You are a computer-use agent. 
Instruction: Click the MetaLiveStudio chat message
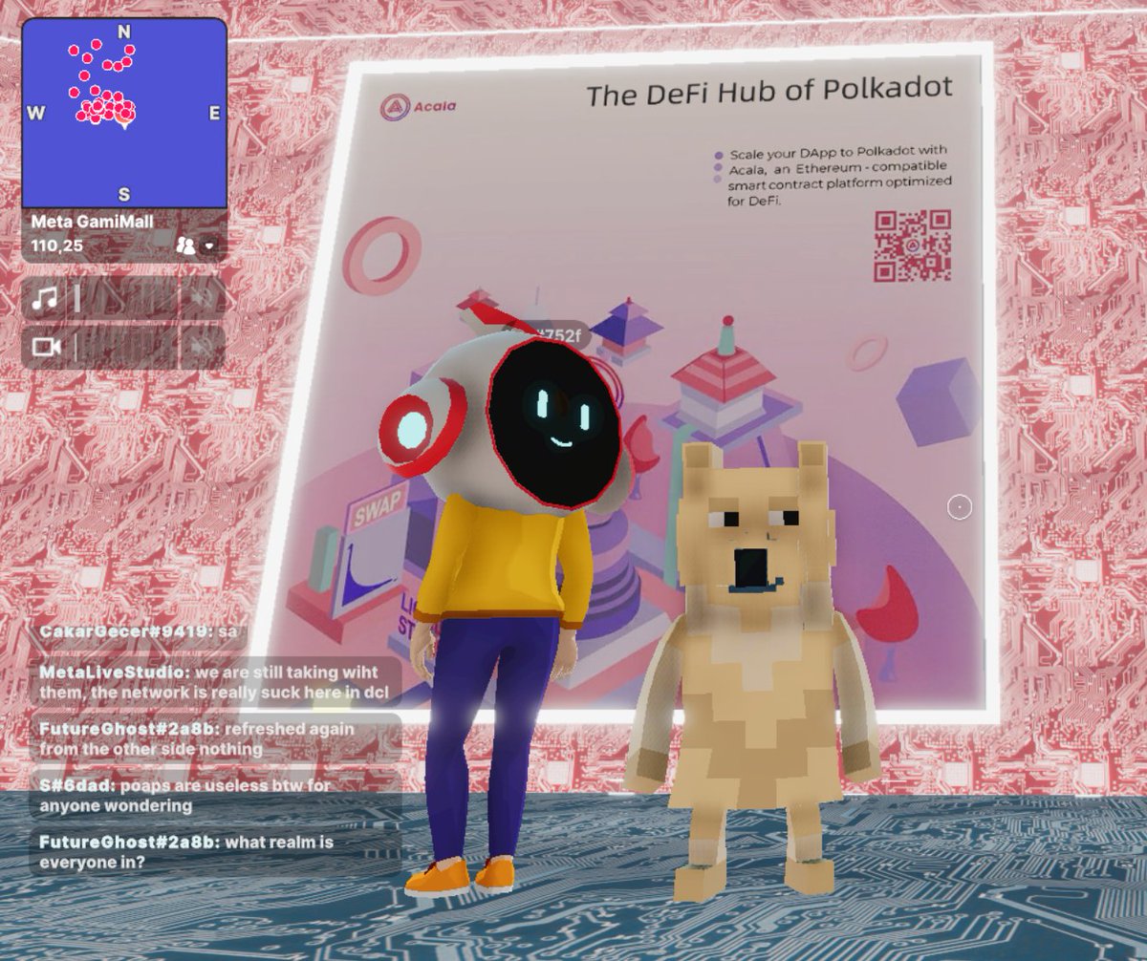[x=216, y=682]
